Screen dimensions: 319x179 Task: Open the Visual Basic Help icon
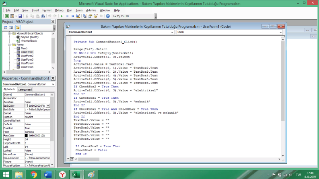click(108, 16)
